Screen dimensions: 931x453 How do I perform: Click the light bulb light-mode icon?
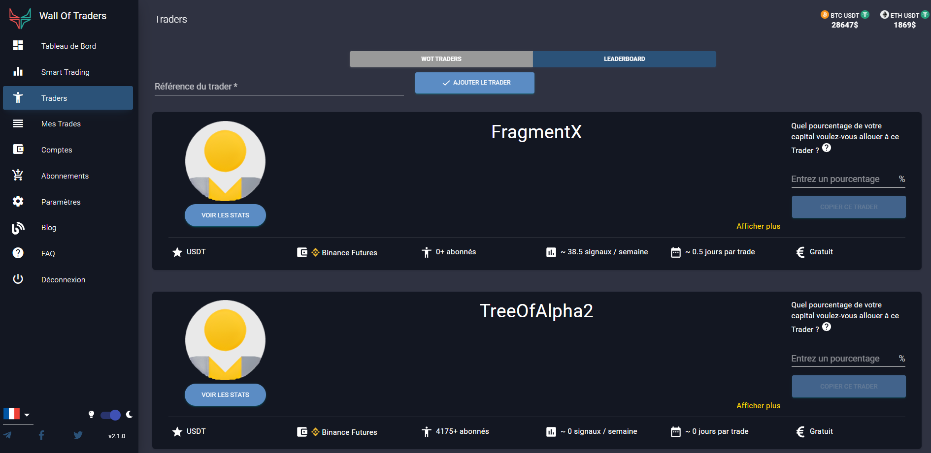click(91, 415)
